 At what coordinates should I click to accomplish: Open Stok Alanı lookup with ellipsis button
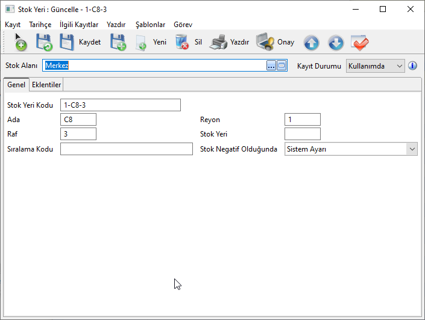click(271, 66)
